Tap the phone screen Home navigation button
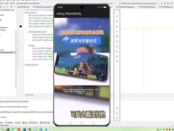Image resolution: width=174 pixels, height=131 pixels. (82, 123)
